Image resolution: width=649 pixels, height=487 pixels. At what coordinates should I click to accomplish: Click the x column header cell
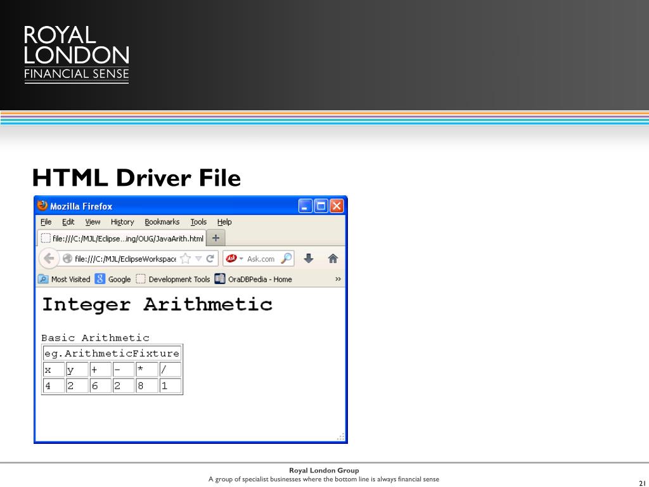(x=54, y=370)
